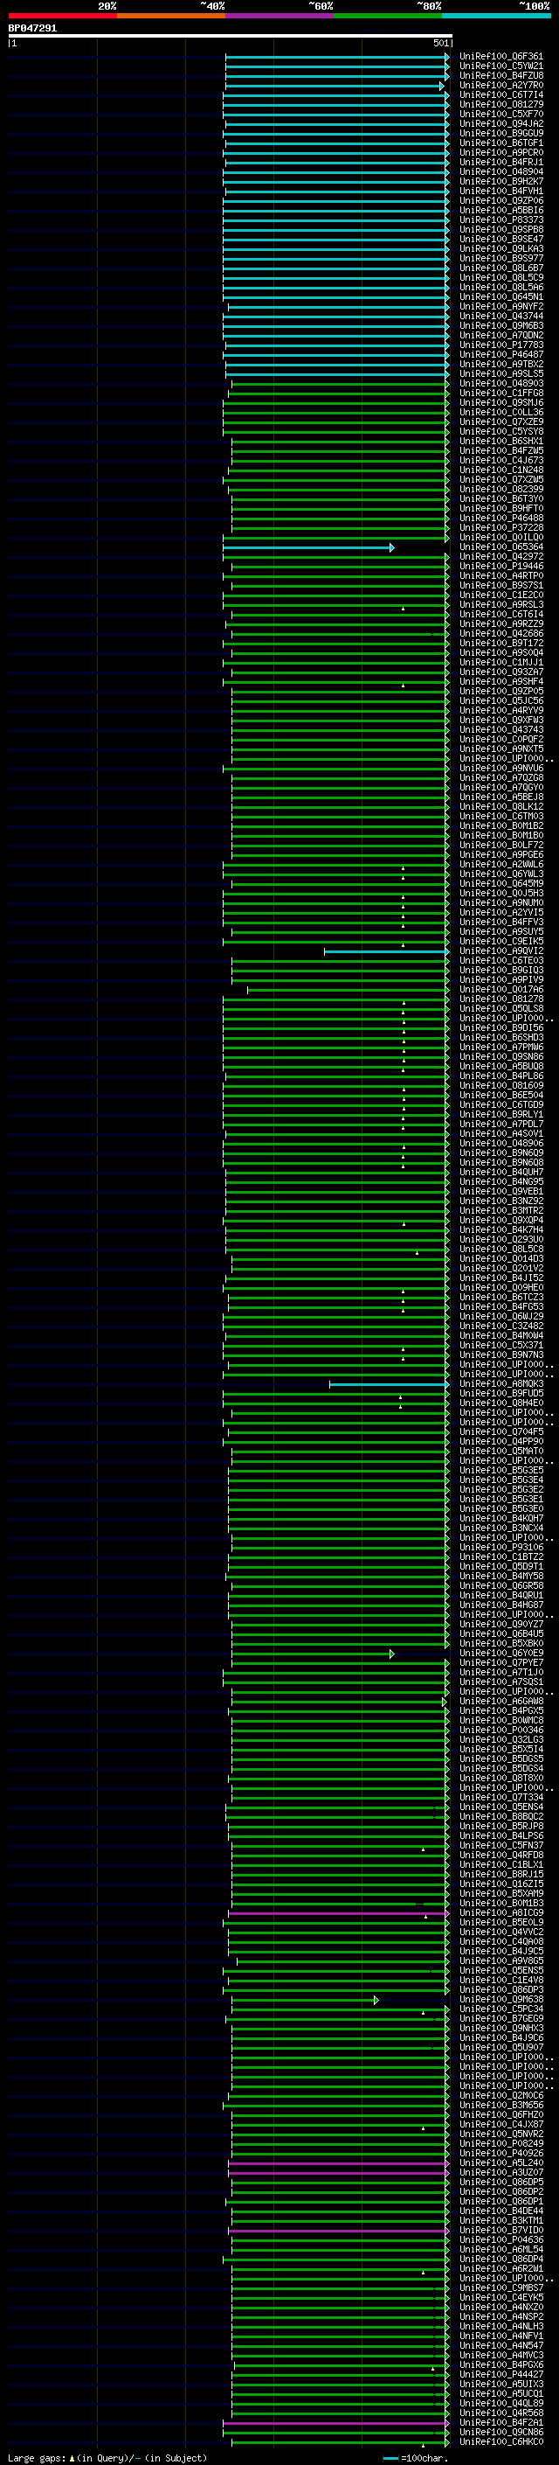559x2465 pixels.
Task: Select hit UniRef100_A6GAW8
Action: tap(500, 1702)
